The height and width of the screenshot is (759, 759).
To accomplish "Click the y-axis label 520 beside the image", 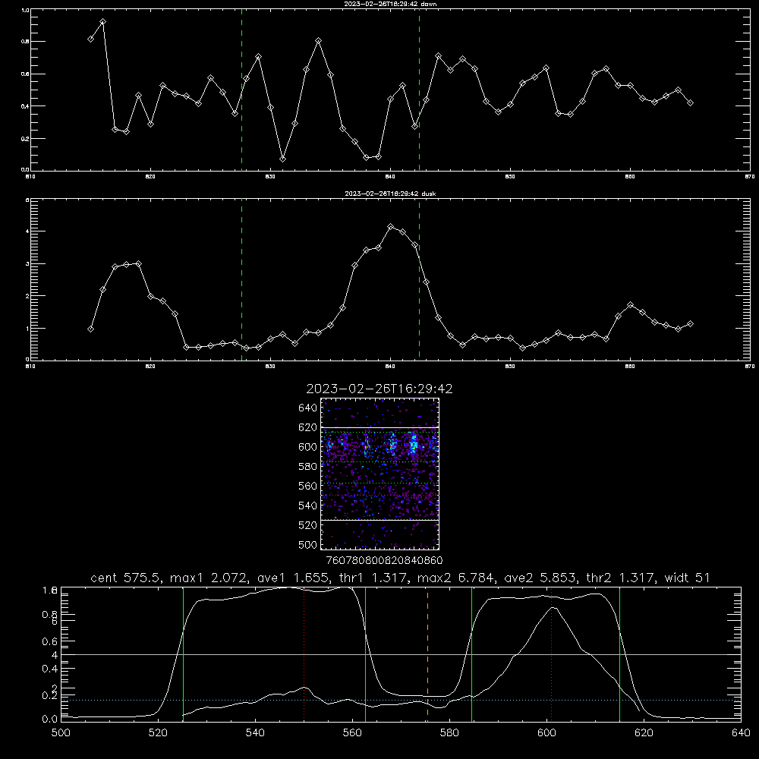I will pyautogui.click(x=308, y=525).
